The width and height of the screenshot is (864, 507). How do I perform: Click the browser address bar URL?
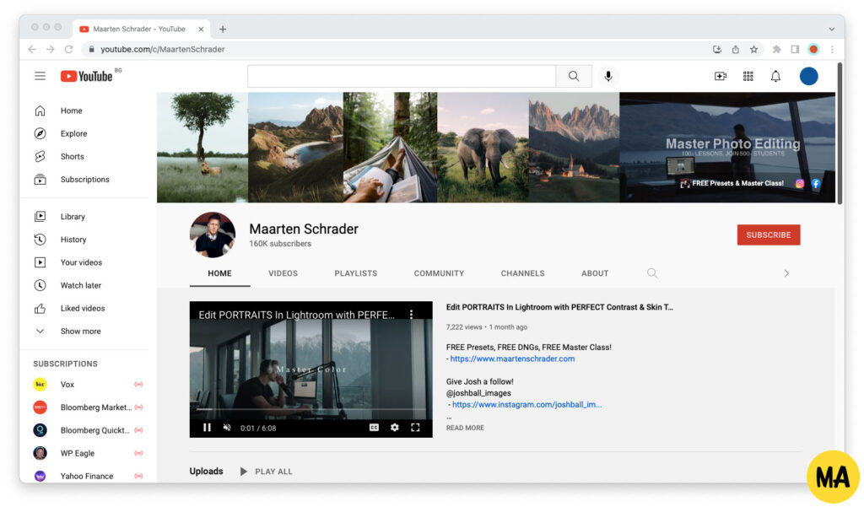[x=163, y=50]
